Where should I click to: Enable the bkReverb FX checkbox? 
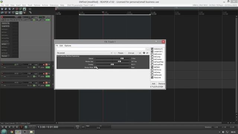tap(152, 75)
